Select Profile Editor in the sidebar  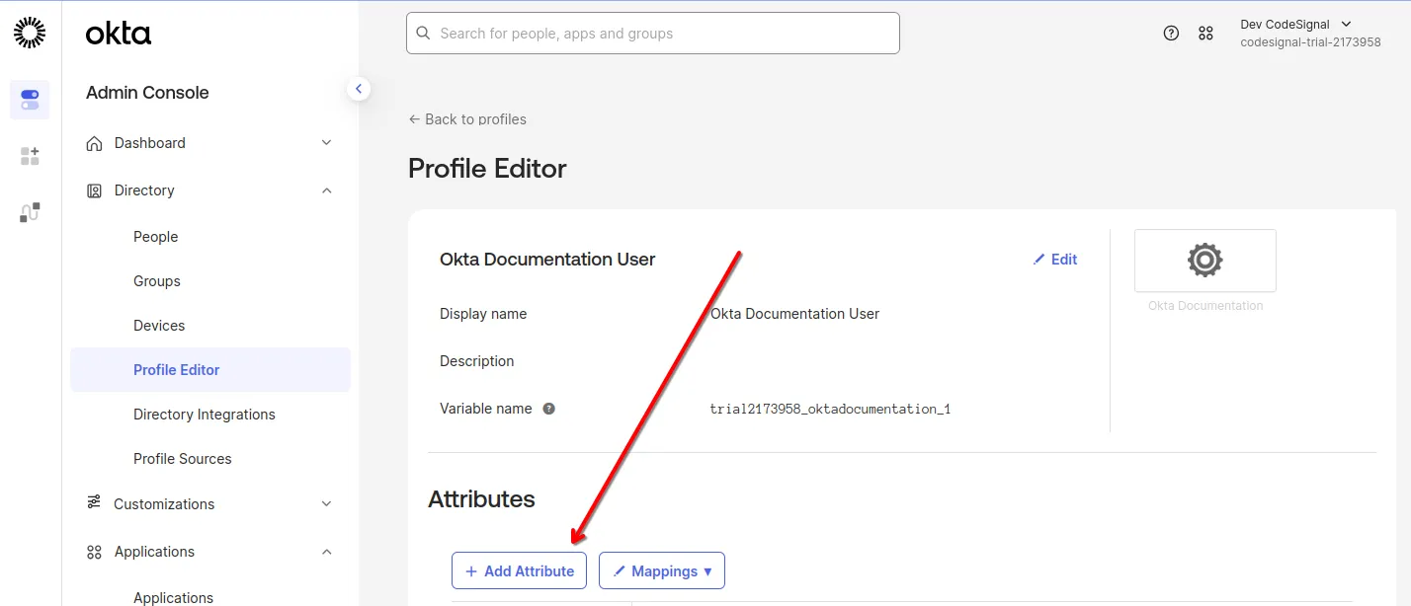[x=210, y=370]
